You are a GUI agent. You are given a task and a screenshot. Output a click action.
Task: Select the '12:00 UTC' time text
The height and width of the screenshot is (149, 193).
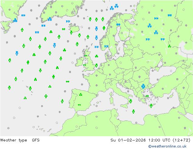[x=159, y=140]
